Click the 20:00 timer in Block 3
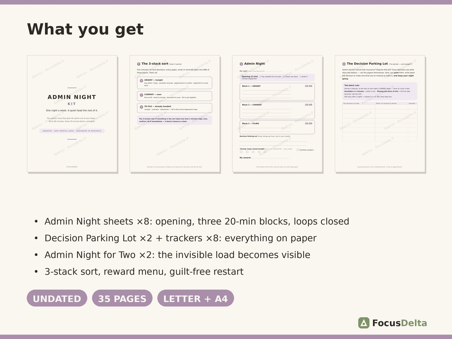 pos(309,124)
